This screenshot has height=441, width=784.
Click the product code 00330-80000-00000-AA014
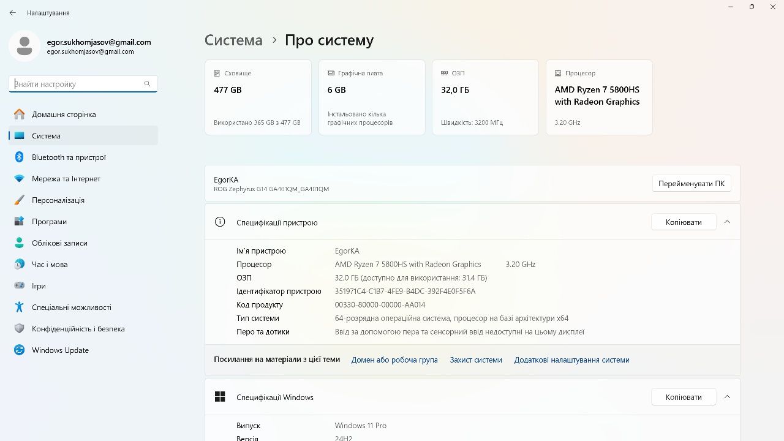380,305
